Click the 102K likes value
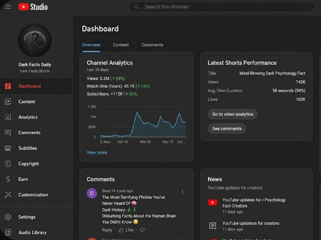This screenshot has width=321, height=240. (x=300, y=99)
